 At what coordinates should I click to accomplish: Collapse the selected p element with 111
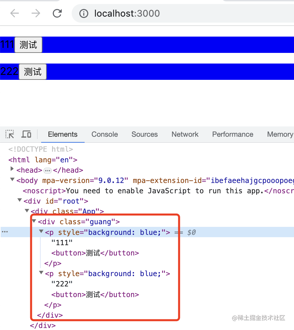click(41, 231)
